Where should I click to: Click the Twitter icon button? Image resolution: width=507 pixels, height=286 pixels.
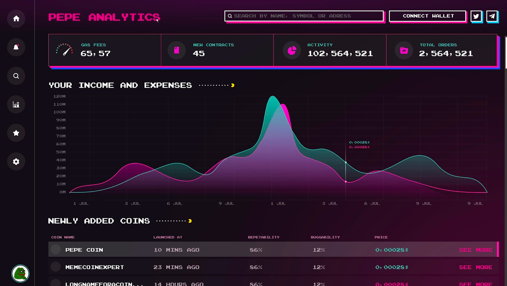click(476, 16)
